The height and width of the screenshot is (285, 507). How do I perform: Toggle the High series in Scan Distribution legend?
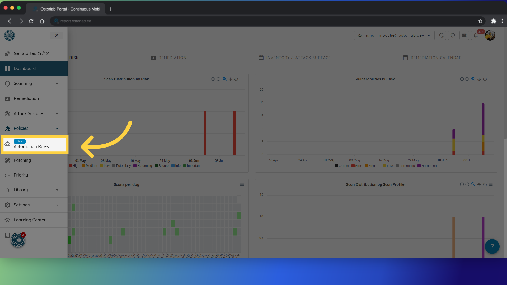coord(74,166)
